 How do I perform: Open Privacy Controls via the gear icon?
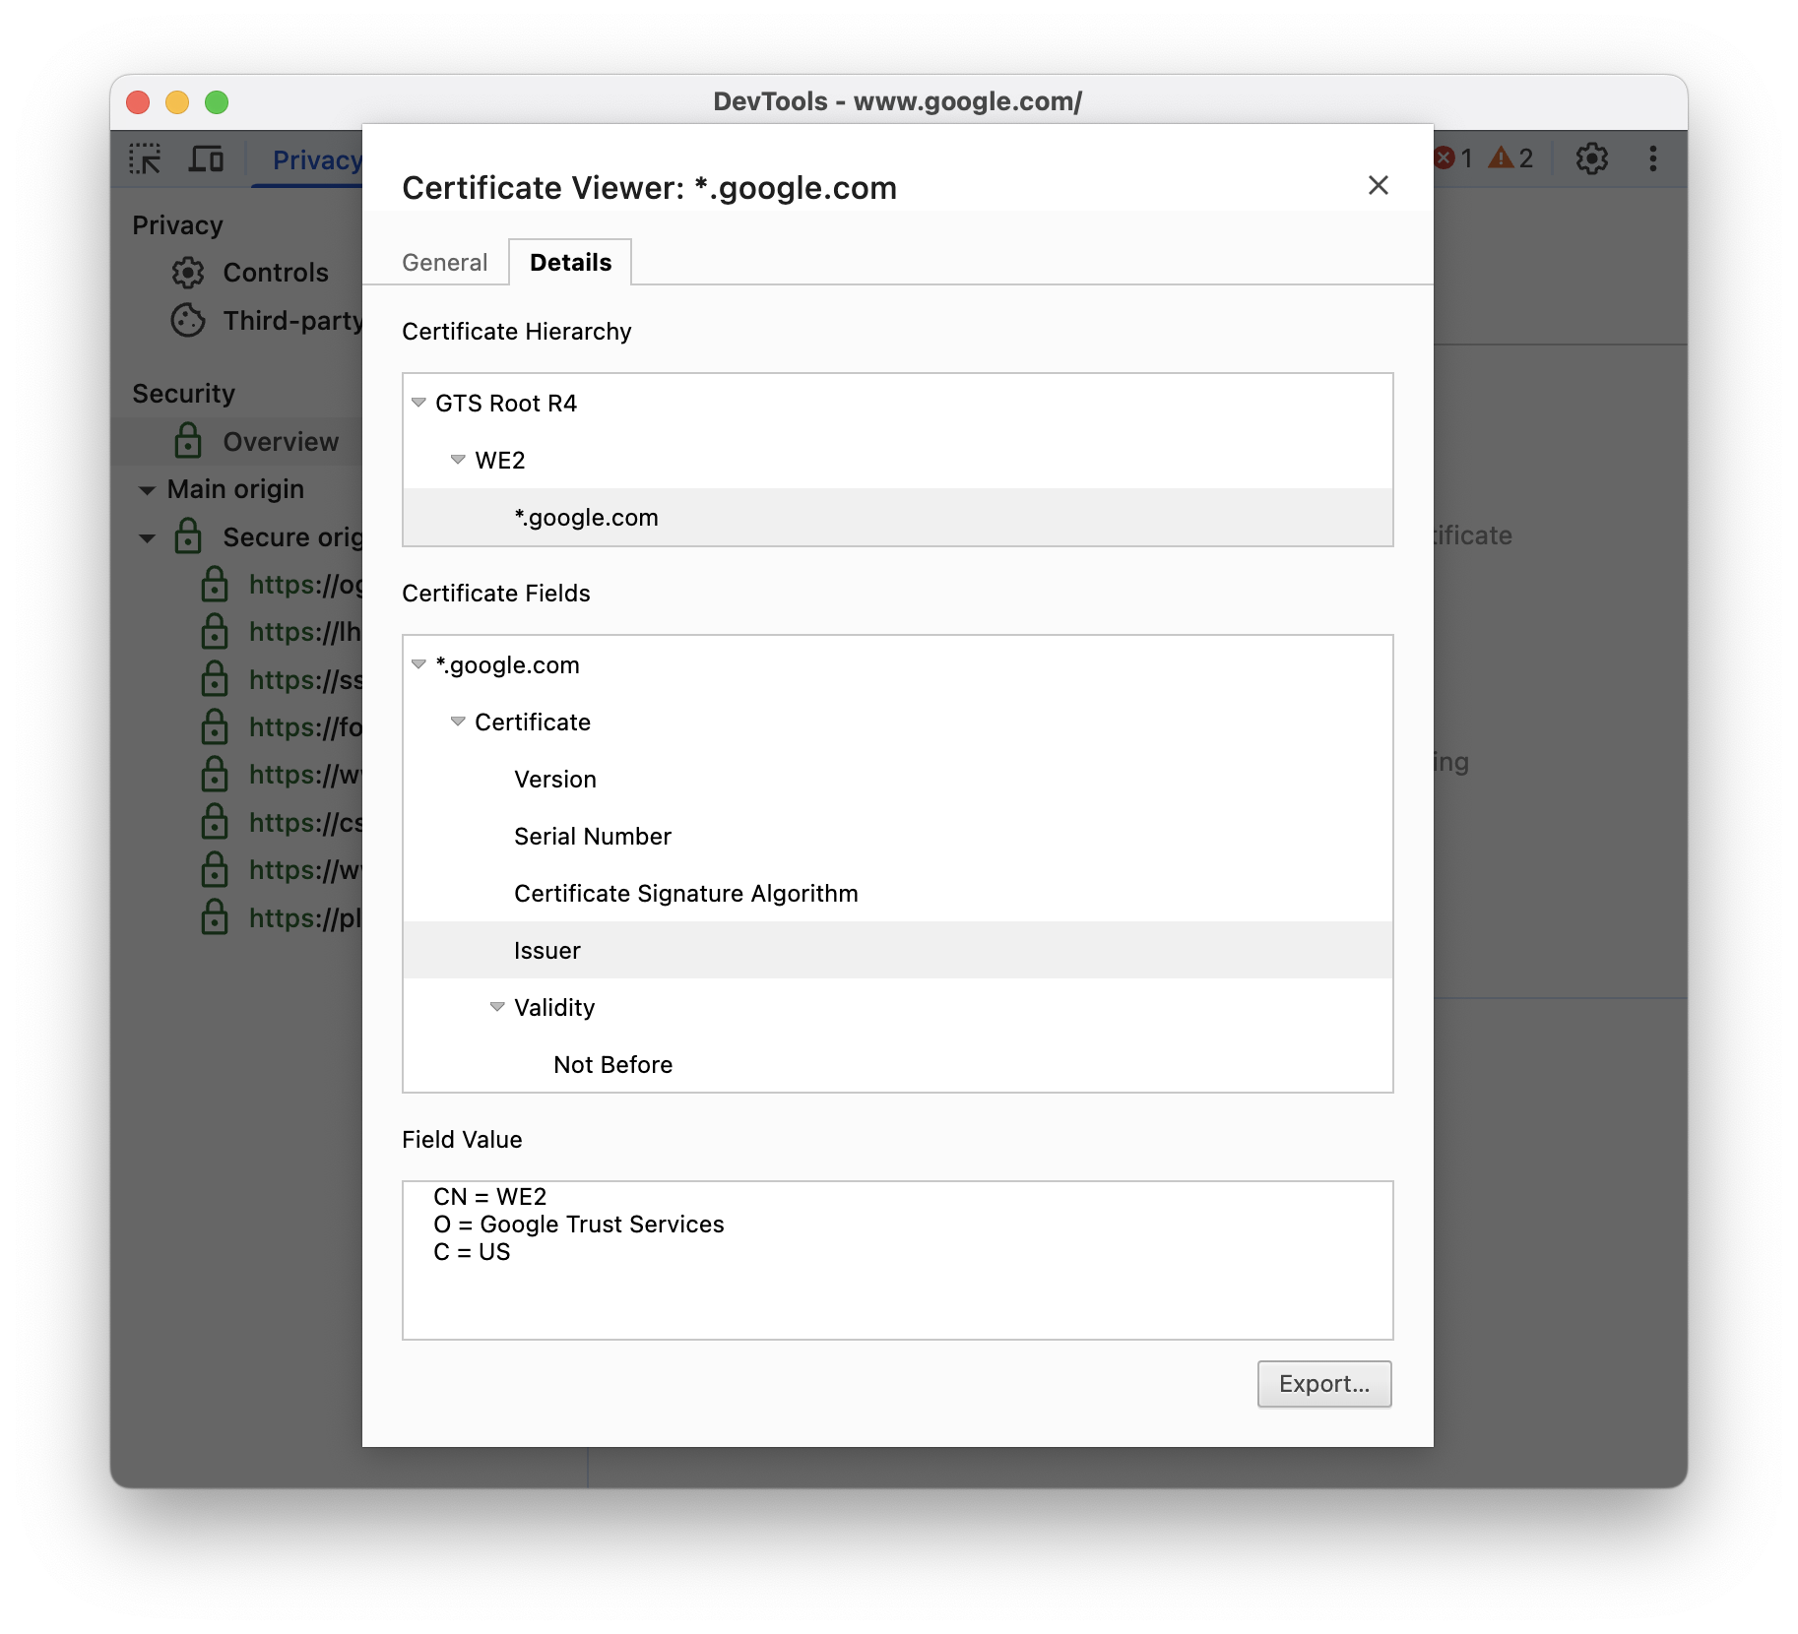click(x=189, y=273)
